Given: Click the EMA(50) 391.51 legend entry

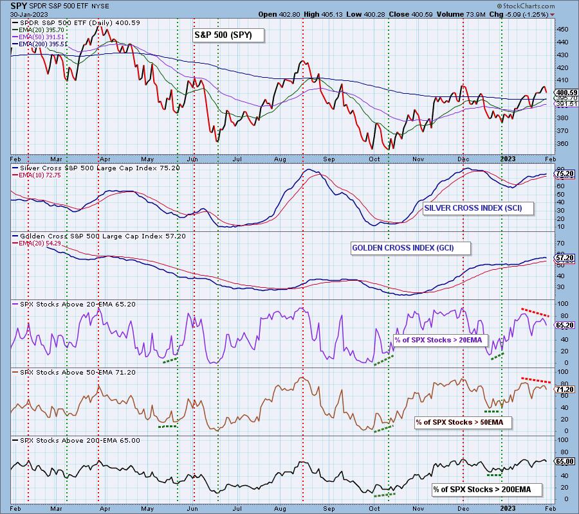Looking at the screenshot, I should click(38, 37).
